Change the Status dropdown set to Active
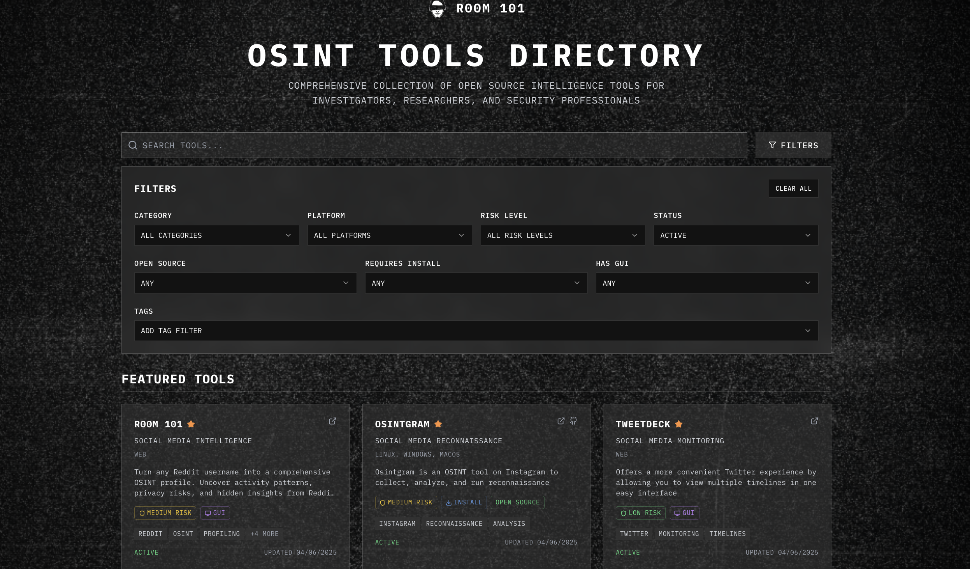This screenshot has height=569, width=970. [736, 235]
